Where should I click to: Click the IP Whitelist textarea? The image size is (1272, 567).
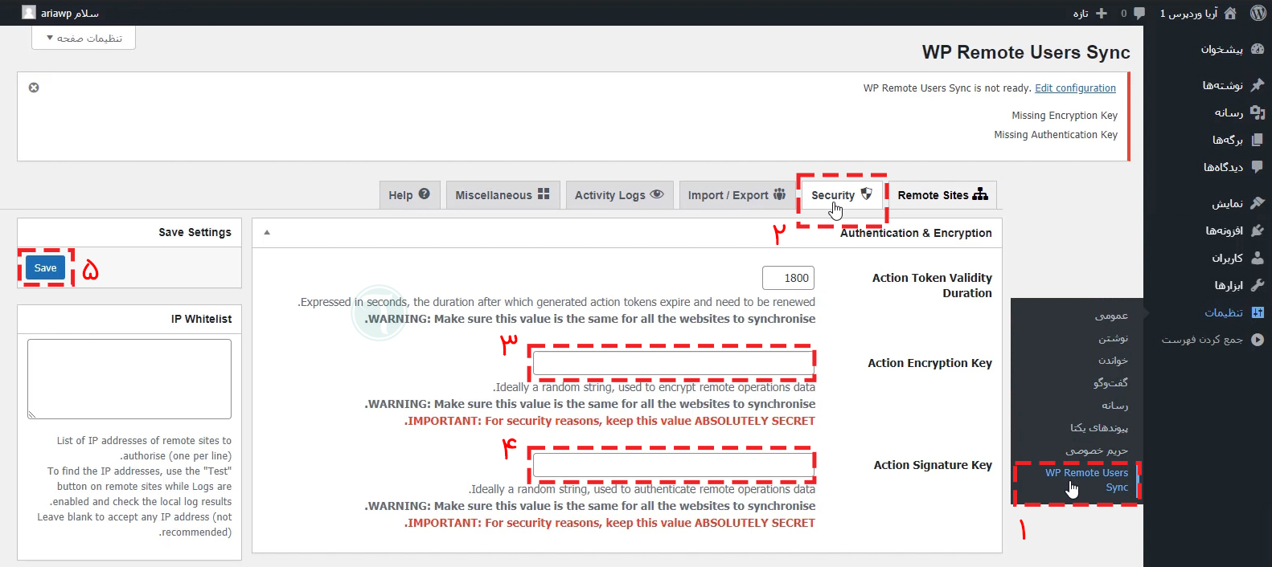click(129, 379)
